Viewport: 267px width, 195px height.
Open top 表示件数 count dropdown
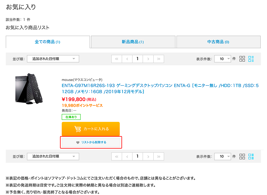click(x=223, y=59)
